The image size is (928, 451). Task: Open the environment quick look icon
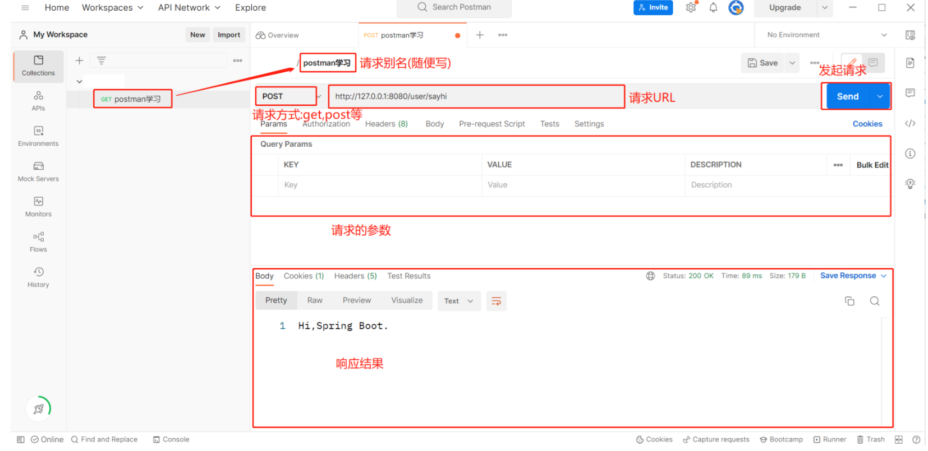910,35
